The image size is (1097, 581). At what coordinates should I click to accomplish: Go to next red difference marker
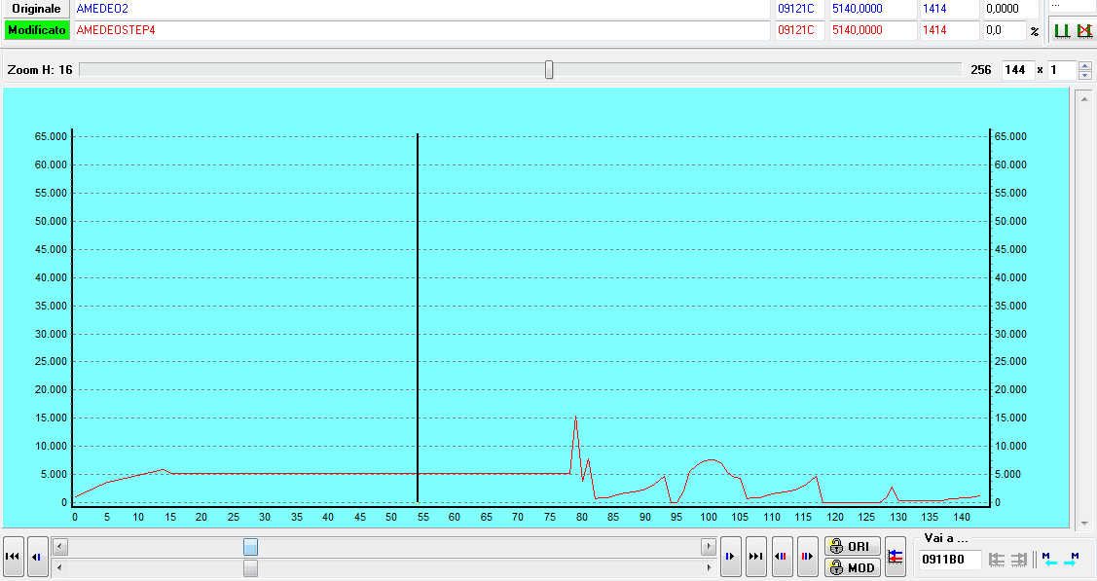pos(807,556)
